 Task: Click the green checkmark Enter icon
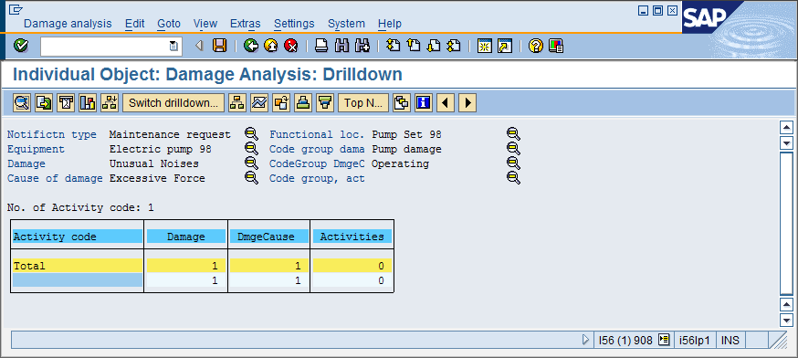tap(21, 46)
